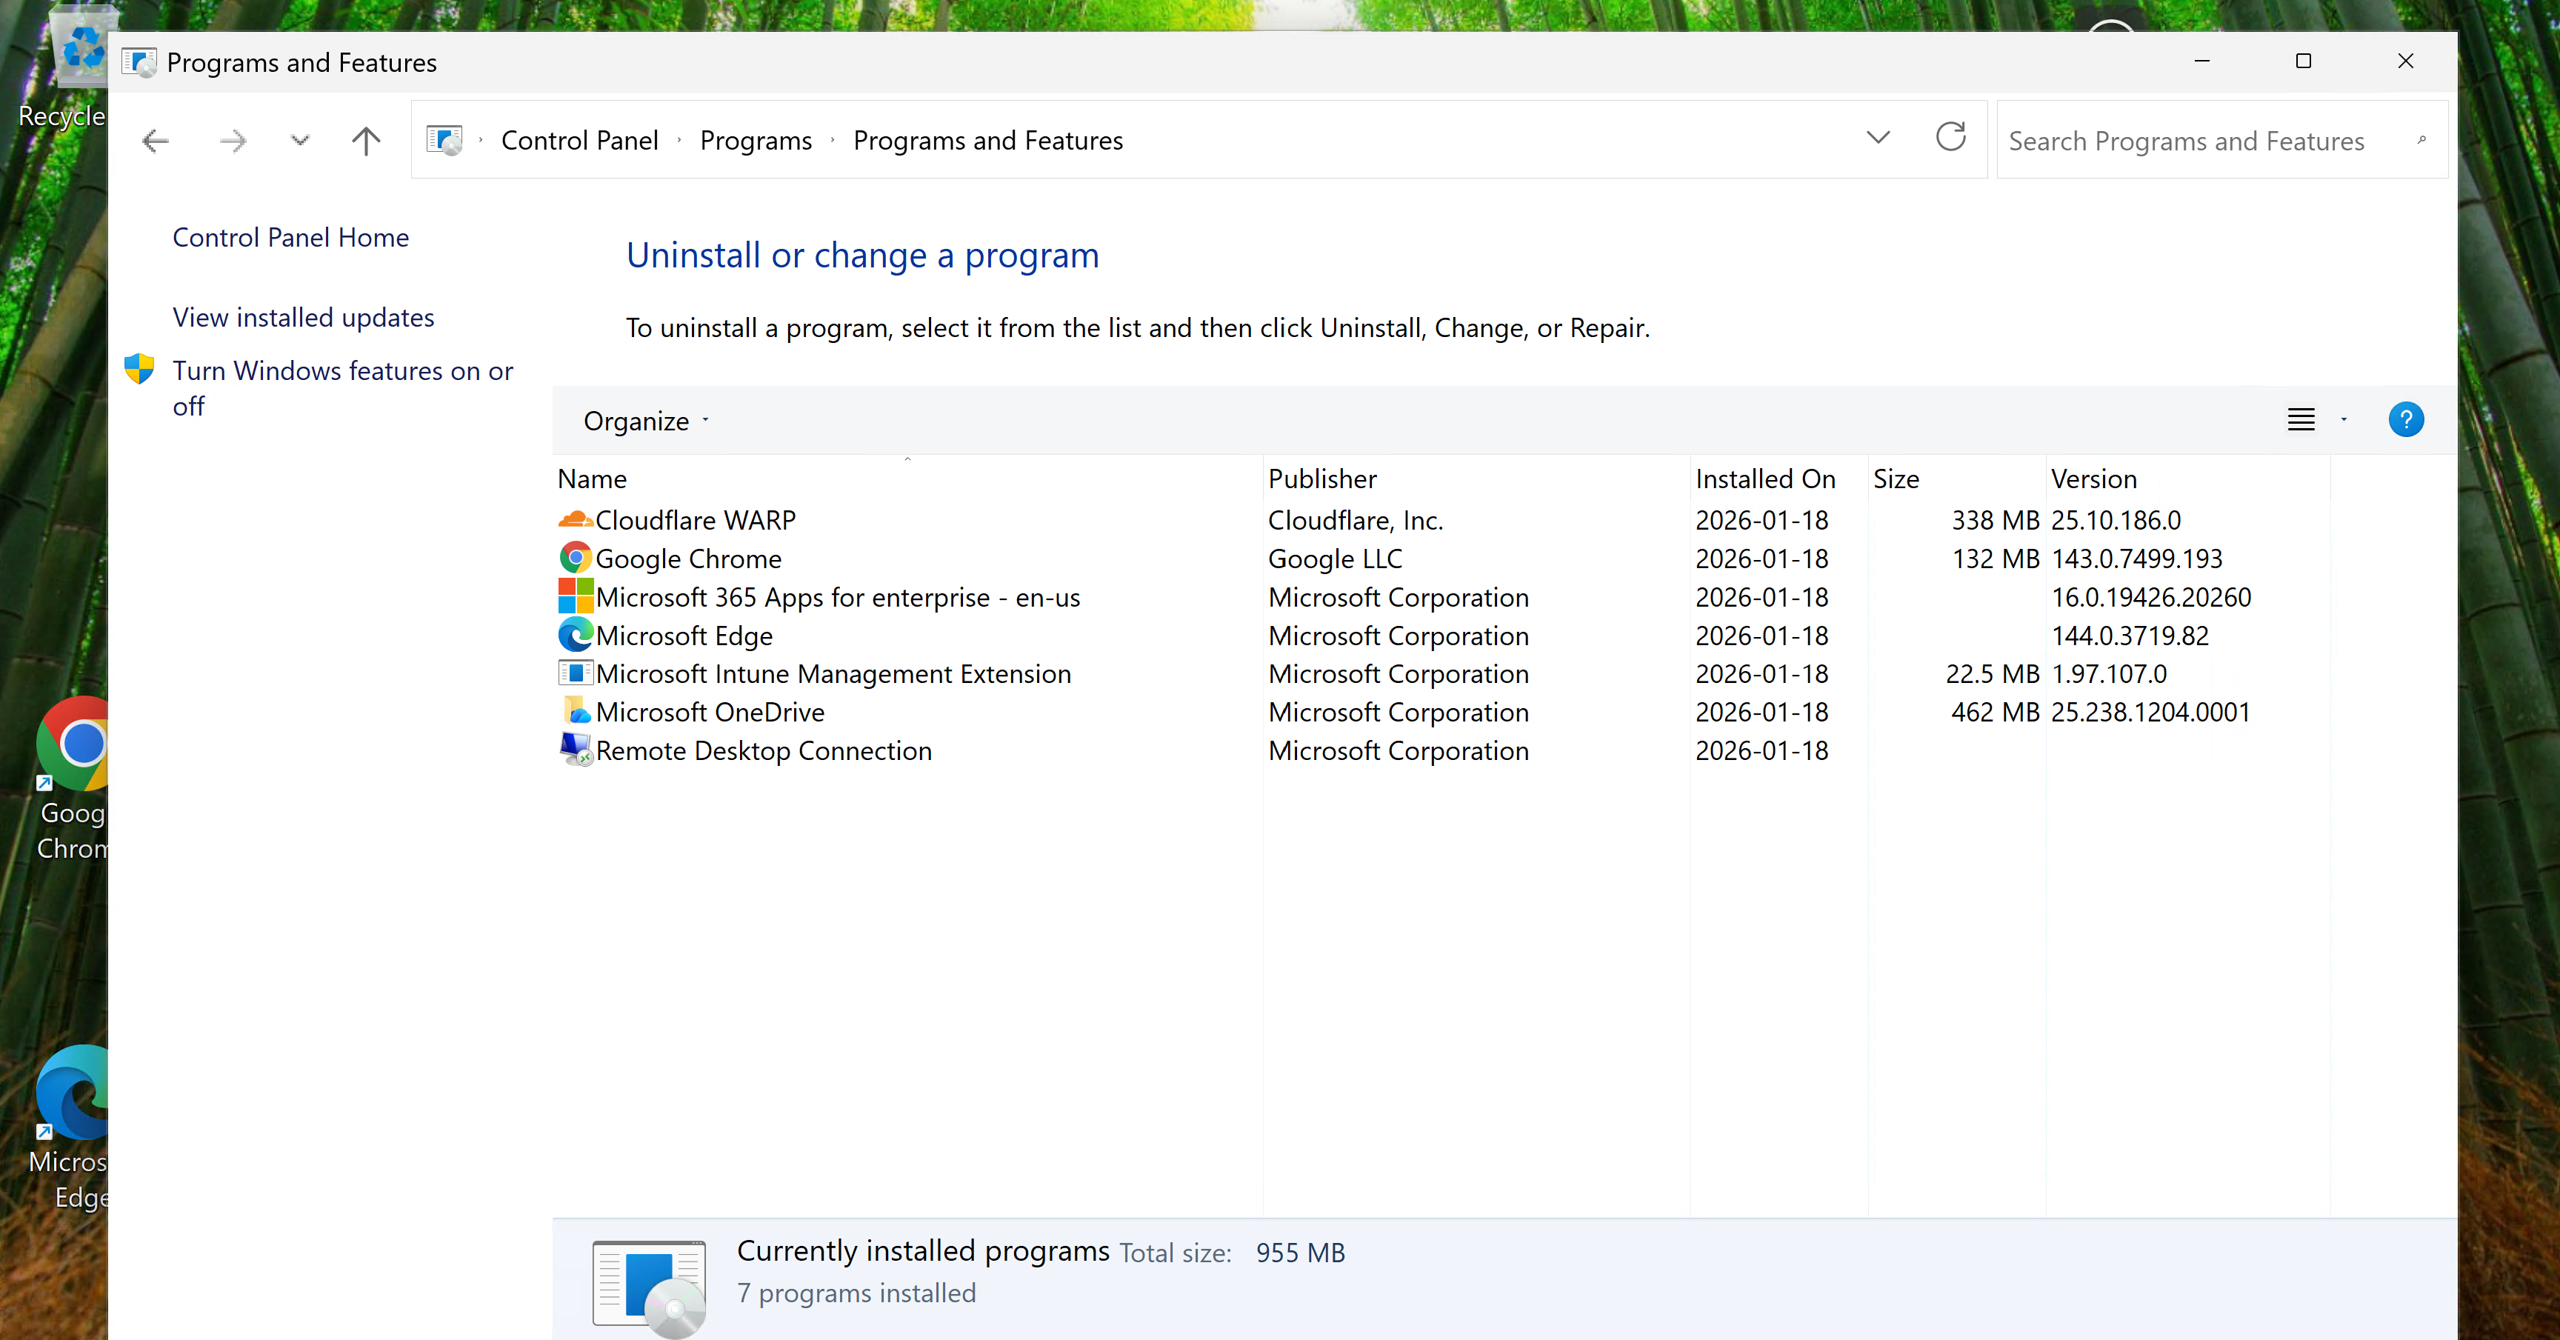Click the Cloudflare WARP program icon
Viewport: 2560px width, 1340px height.
576,520
